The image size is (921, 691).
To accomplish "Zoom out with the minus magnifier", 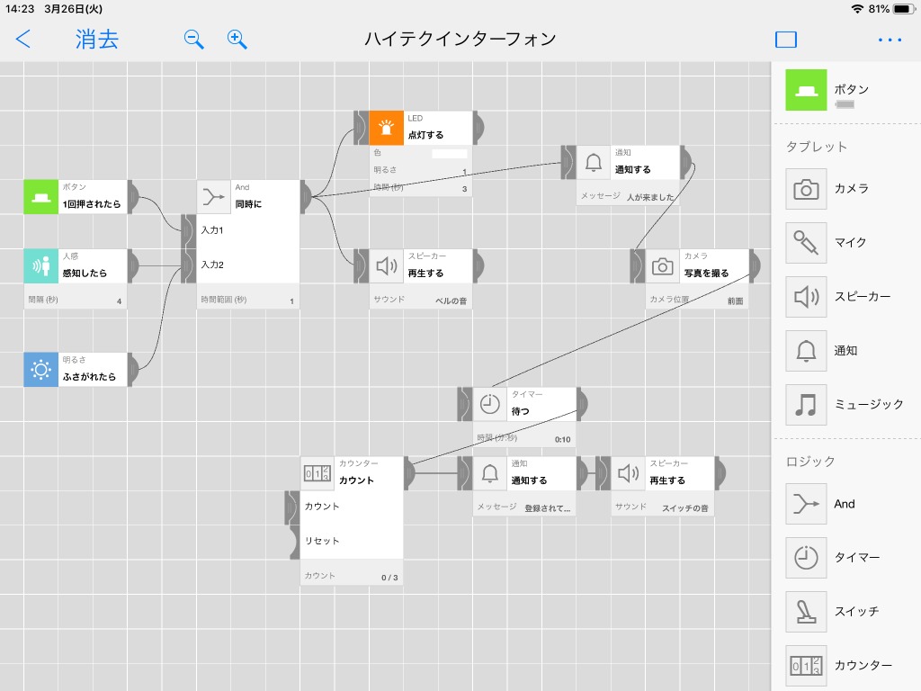I will tap(193, 40).
